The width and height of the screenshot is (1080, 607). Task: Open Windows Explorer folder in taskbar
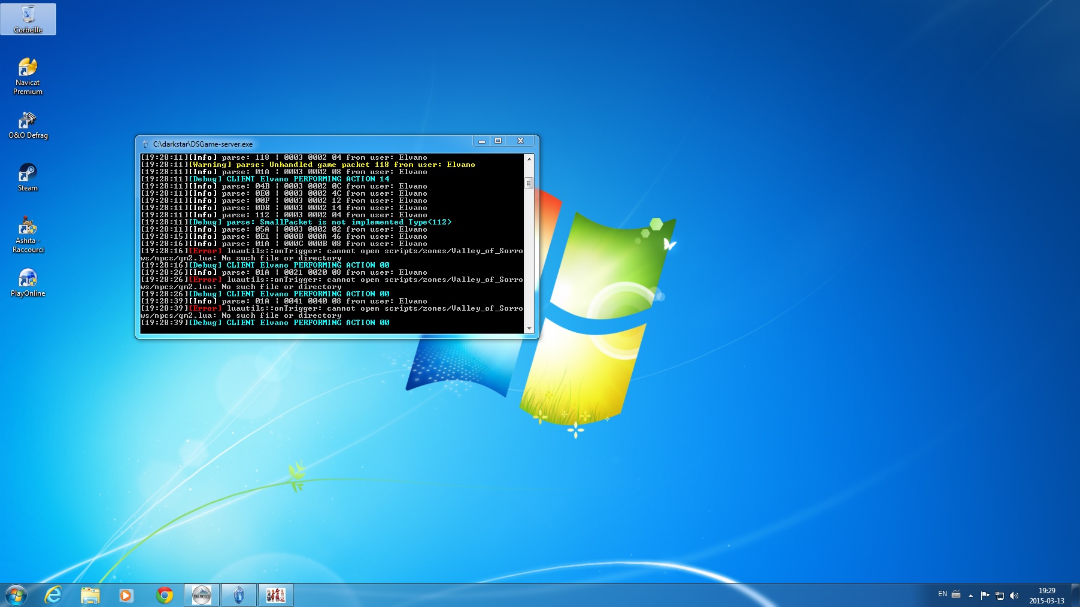click(90, 595)
